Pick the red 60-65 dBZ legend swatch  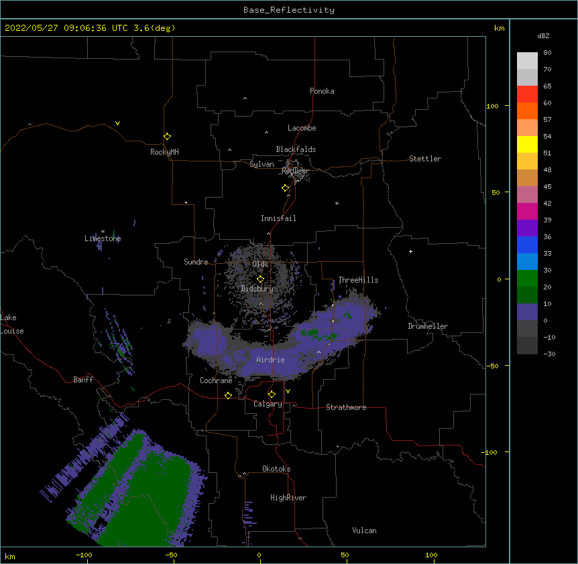click(x=527, y=94)
